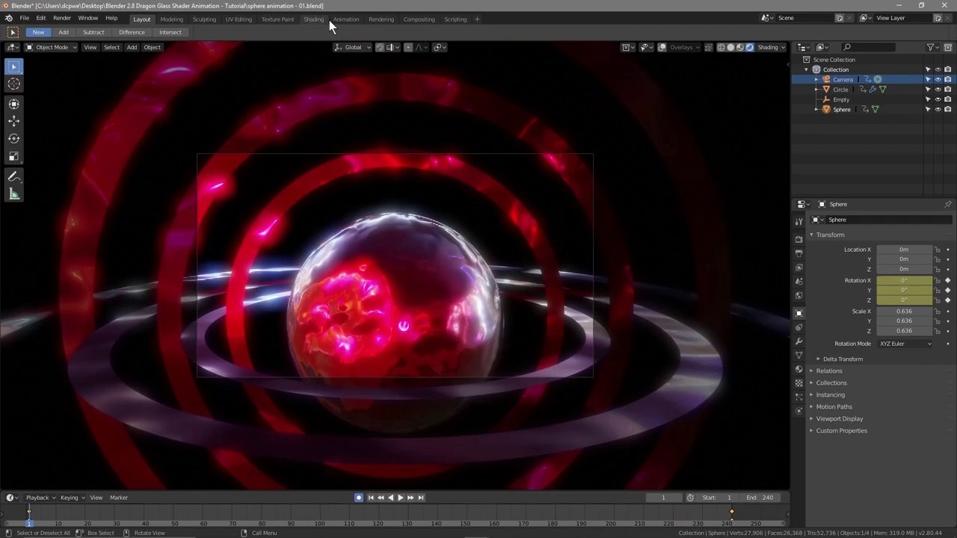
Task: Activate the Measure ruler tool
Action: [x=13, y=194]
